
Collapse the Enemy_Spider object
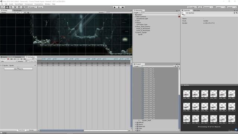click(x=135, y=32)
